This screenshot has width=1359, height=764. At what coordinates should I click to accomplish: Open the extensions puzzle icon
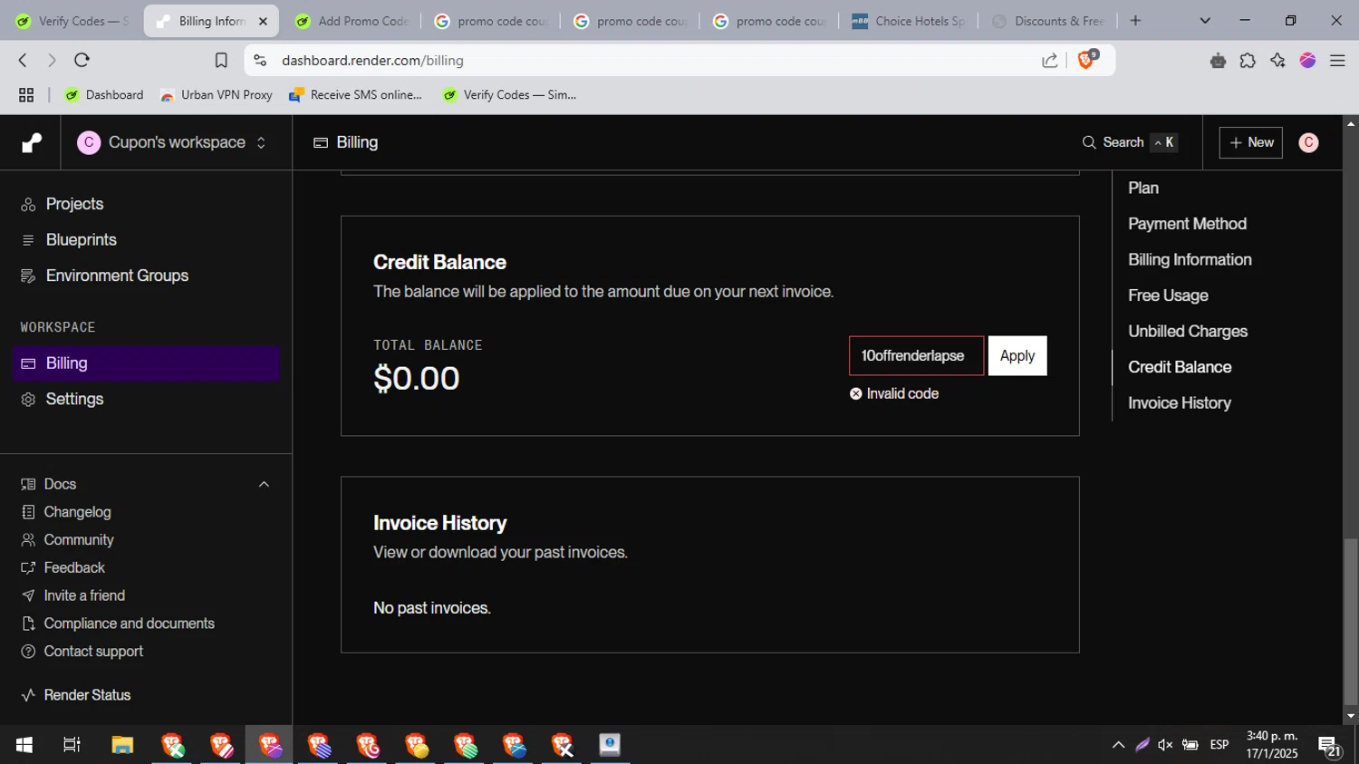(x=1248, y=61)
